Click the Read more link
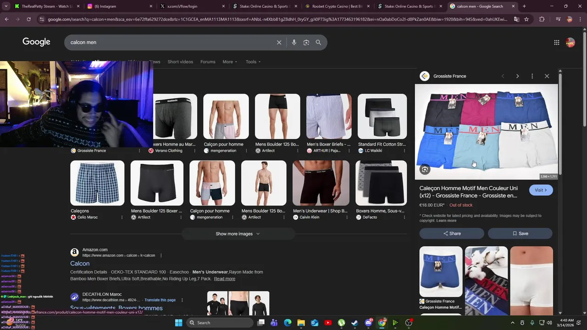 (x=224, y=279)
